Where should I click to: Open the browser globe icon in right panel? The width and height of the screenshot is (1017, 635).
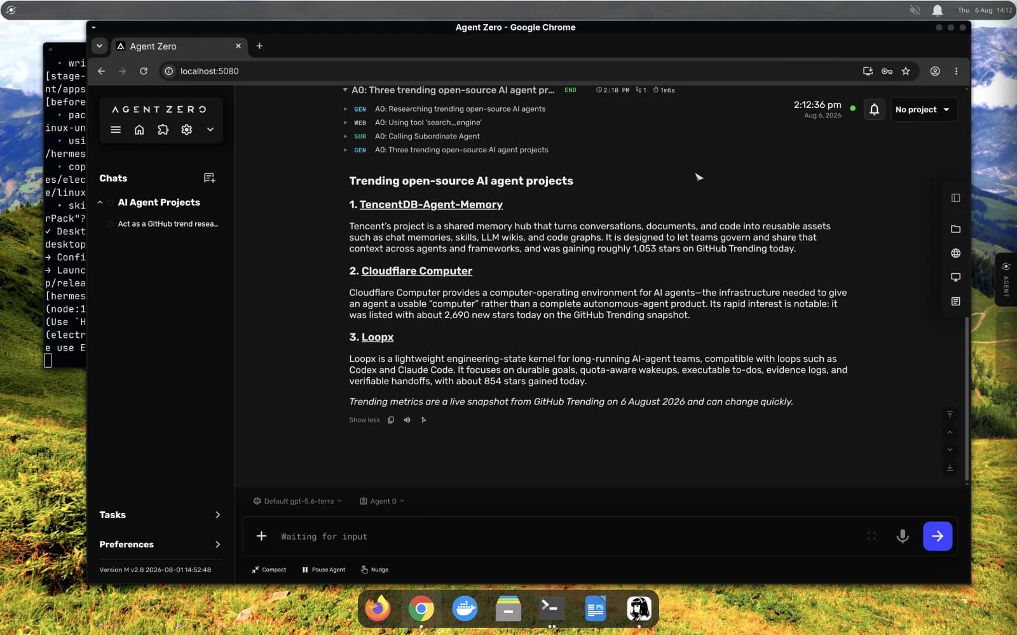pyautogui.click(x=955, y=253)
